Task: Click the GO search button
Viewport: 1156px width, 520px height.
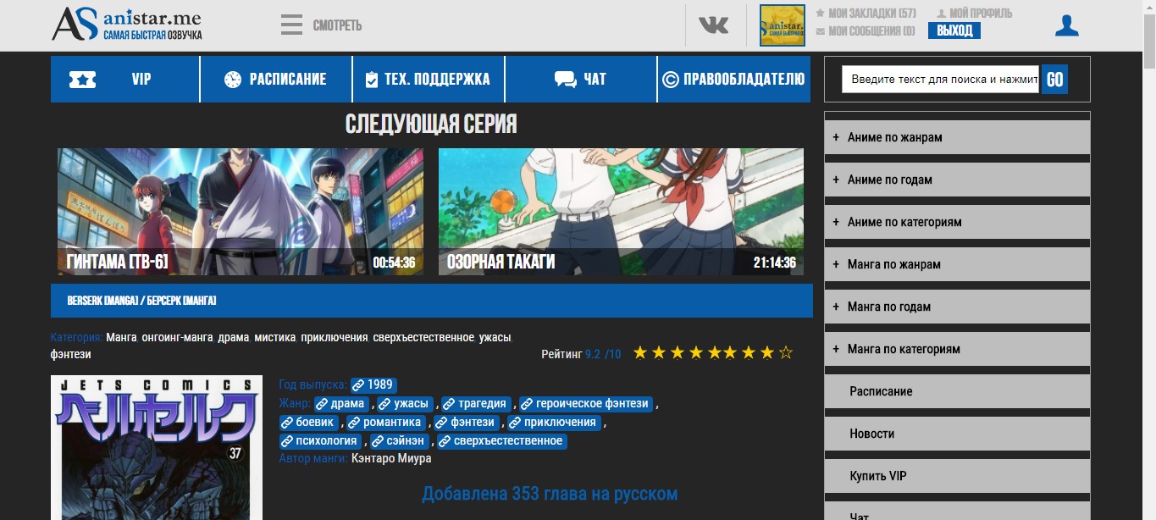Action: pyautogui.click(x=1054, y=80)
